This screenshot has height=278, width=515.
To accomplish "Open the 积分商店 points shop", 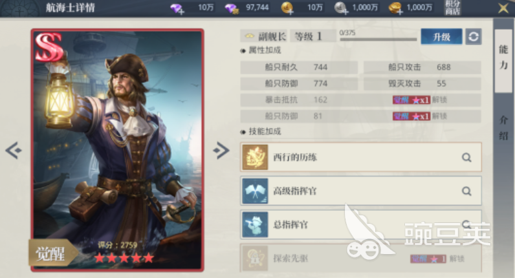I will click(x=452, y=8).
